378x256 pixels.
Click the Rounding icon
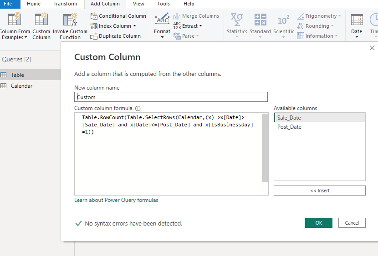tap(301, 26)
